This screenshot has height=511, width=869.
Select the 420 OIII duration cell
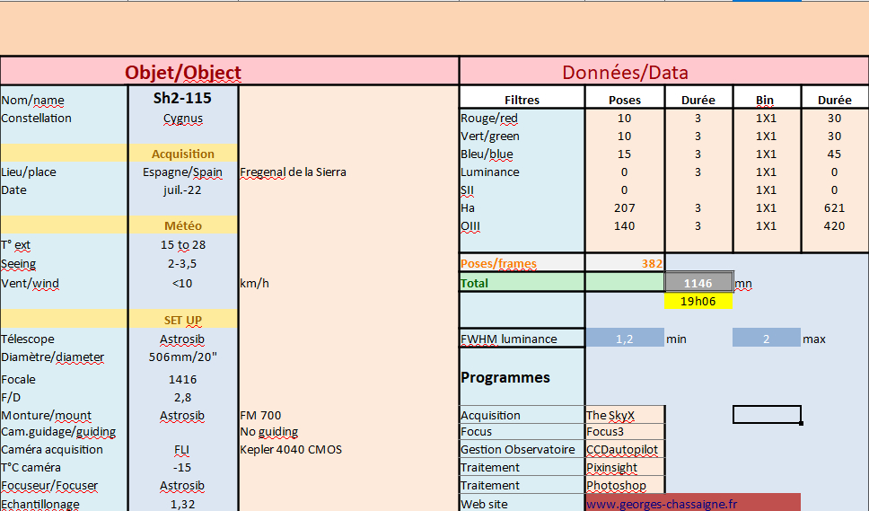(834, 226)
